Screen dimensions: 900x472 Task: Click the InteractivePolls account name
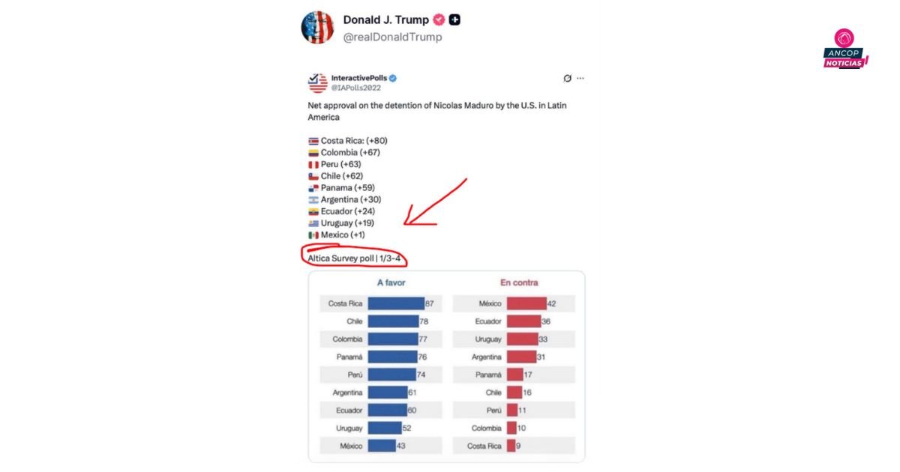pos(358,78)
